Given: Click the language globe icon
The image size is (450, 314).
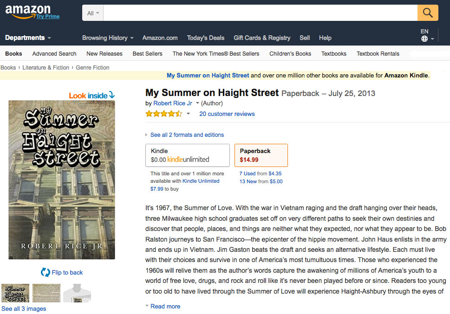Looking at the screenshot, I should pos(424,39).
